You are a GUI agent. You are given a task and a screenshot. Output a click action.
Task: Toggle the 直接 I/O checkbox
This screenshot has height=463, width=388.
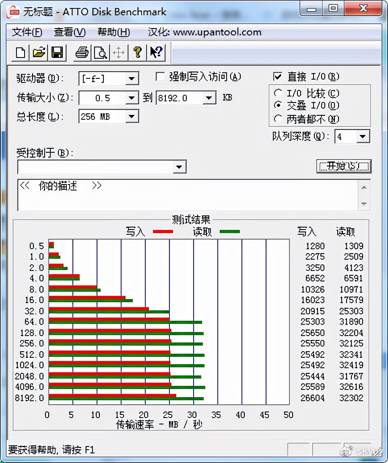click(x=277, y=76)
